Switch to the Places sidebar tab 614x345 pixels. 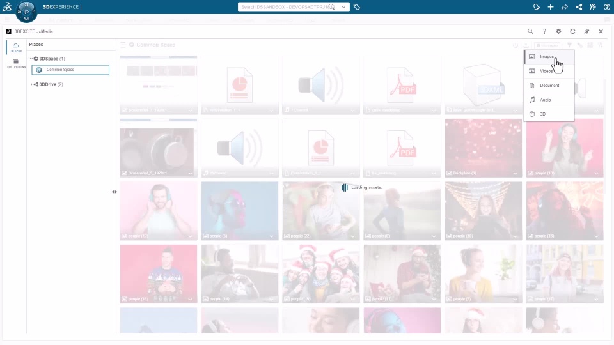click(x=16, y=47)
